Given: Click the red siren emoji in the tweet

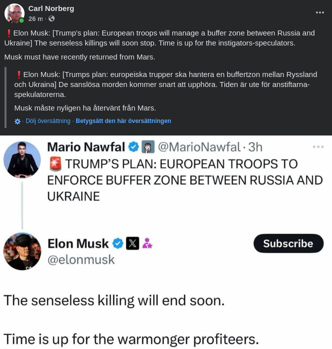Looking at the screenshot, I should coord(55,164).
